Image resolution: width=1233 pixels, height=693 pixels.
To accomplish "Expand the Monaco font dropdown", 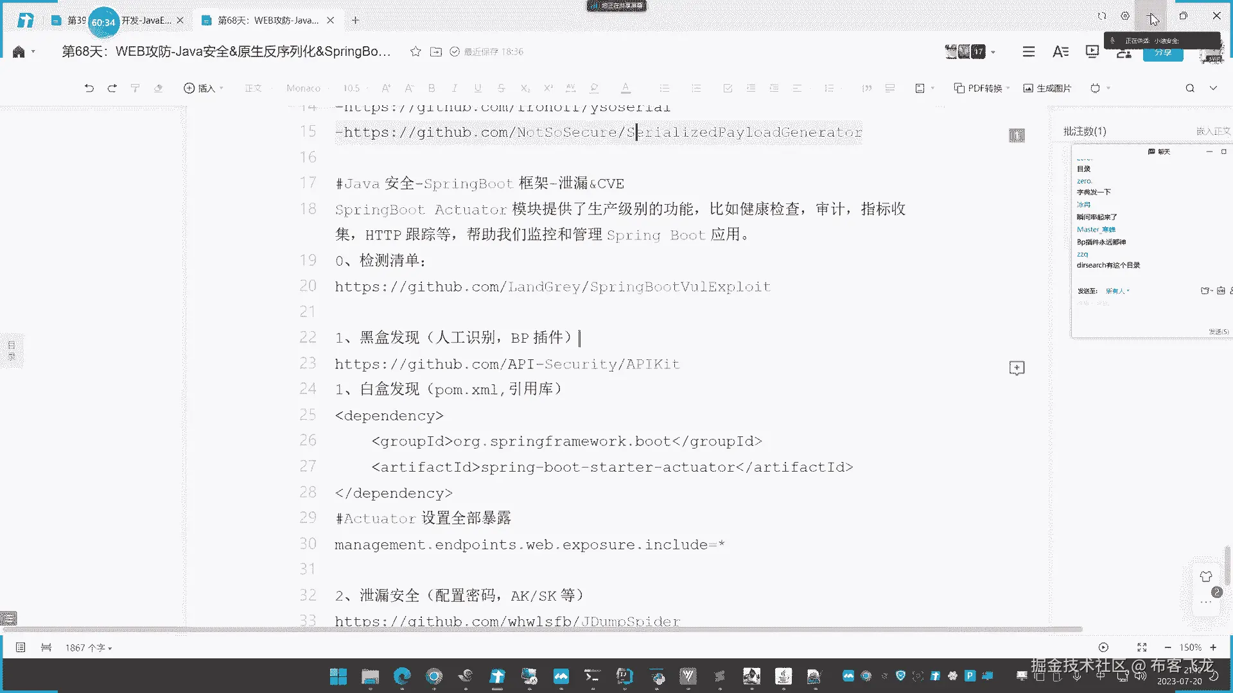I will click(304, 88).
